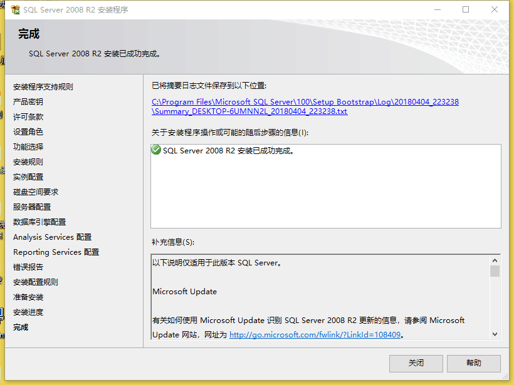Select the Reporting Services 配置 step
The height and width of the screenshot is (385, 514).
point(56,252)
